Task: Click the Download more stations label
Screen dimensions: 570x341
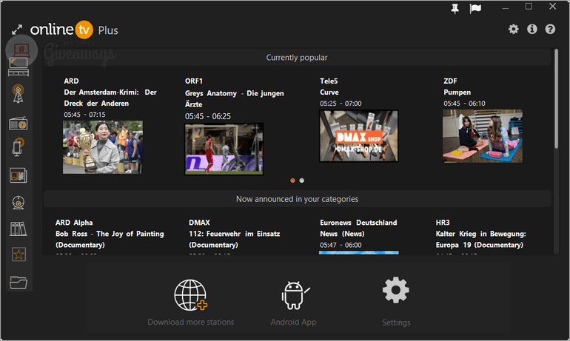Action: pos(191,322)
